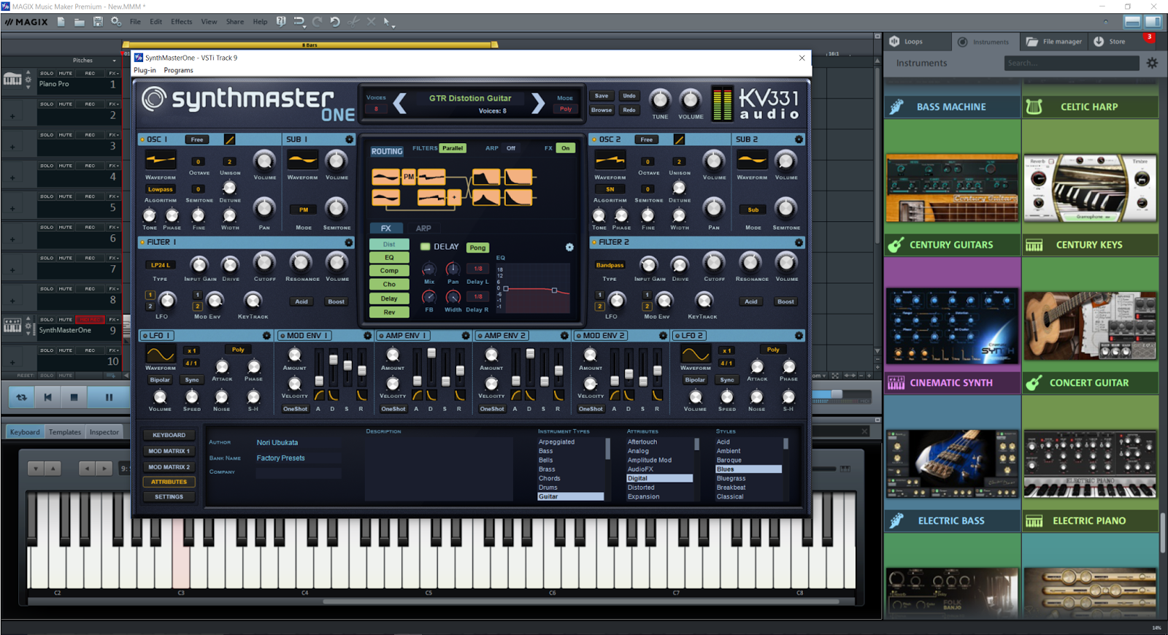Click the OSC 1 Detune knob
This screenshot has height=635, width=1168.
pos(229,188)
